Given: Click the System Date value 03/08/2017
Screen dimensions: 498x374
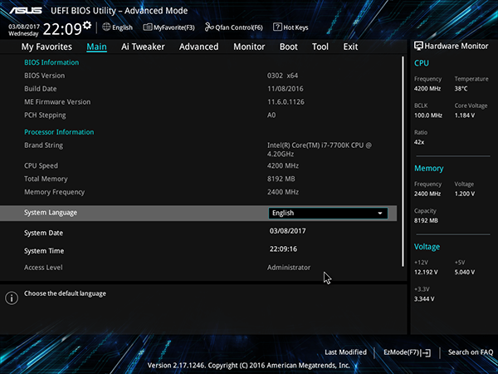Looking at the screenshot, I should (x=288, y=231).
